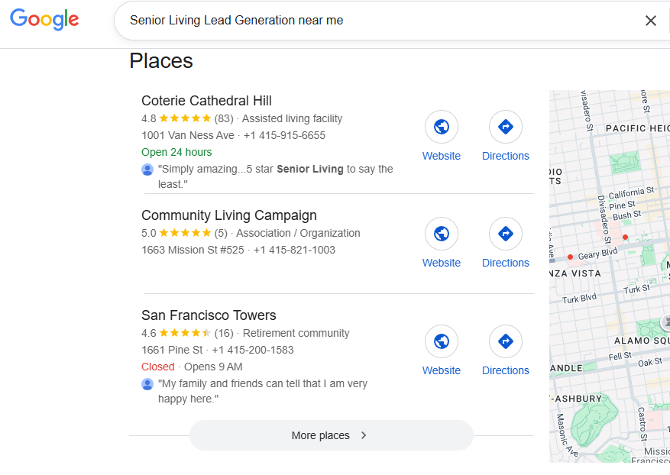
Task: Click reviewer avatar beside San Francisco Towers review
Action: click(147, 384)
